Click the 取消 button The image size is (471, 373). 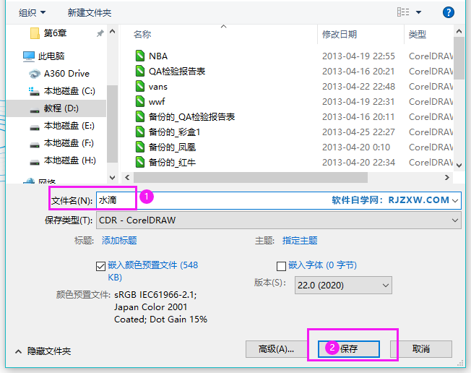[x=420, y=348]
